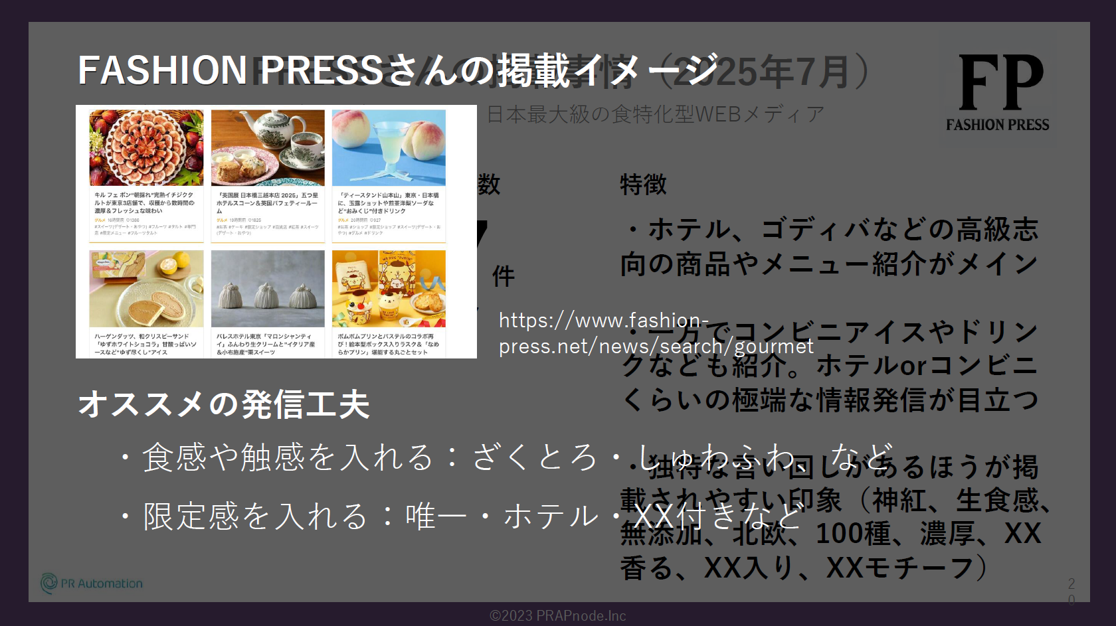Select the Pompompurin collaboration photo
This screenshot has width=1116, height=626.
tap(389, 289)
